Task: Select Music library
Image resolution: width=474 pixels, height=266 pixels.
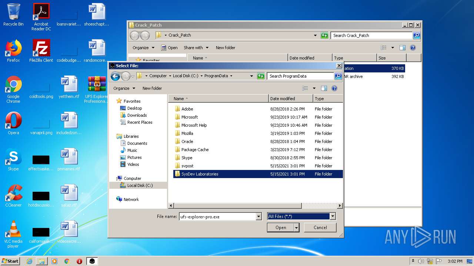Action: point(129,150)
